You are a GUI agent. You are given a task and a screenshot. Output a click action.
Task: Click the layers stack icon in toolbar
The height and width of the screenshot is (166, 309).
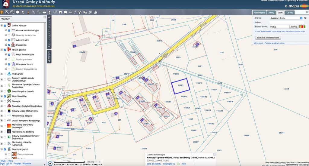[2, 12]
